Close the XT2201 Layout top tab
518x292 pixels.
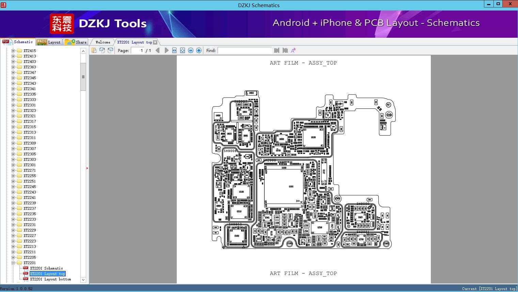[155, 42]
